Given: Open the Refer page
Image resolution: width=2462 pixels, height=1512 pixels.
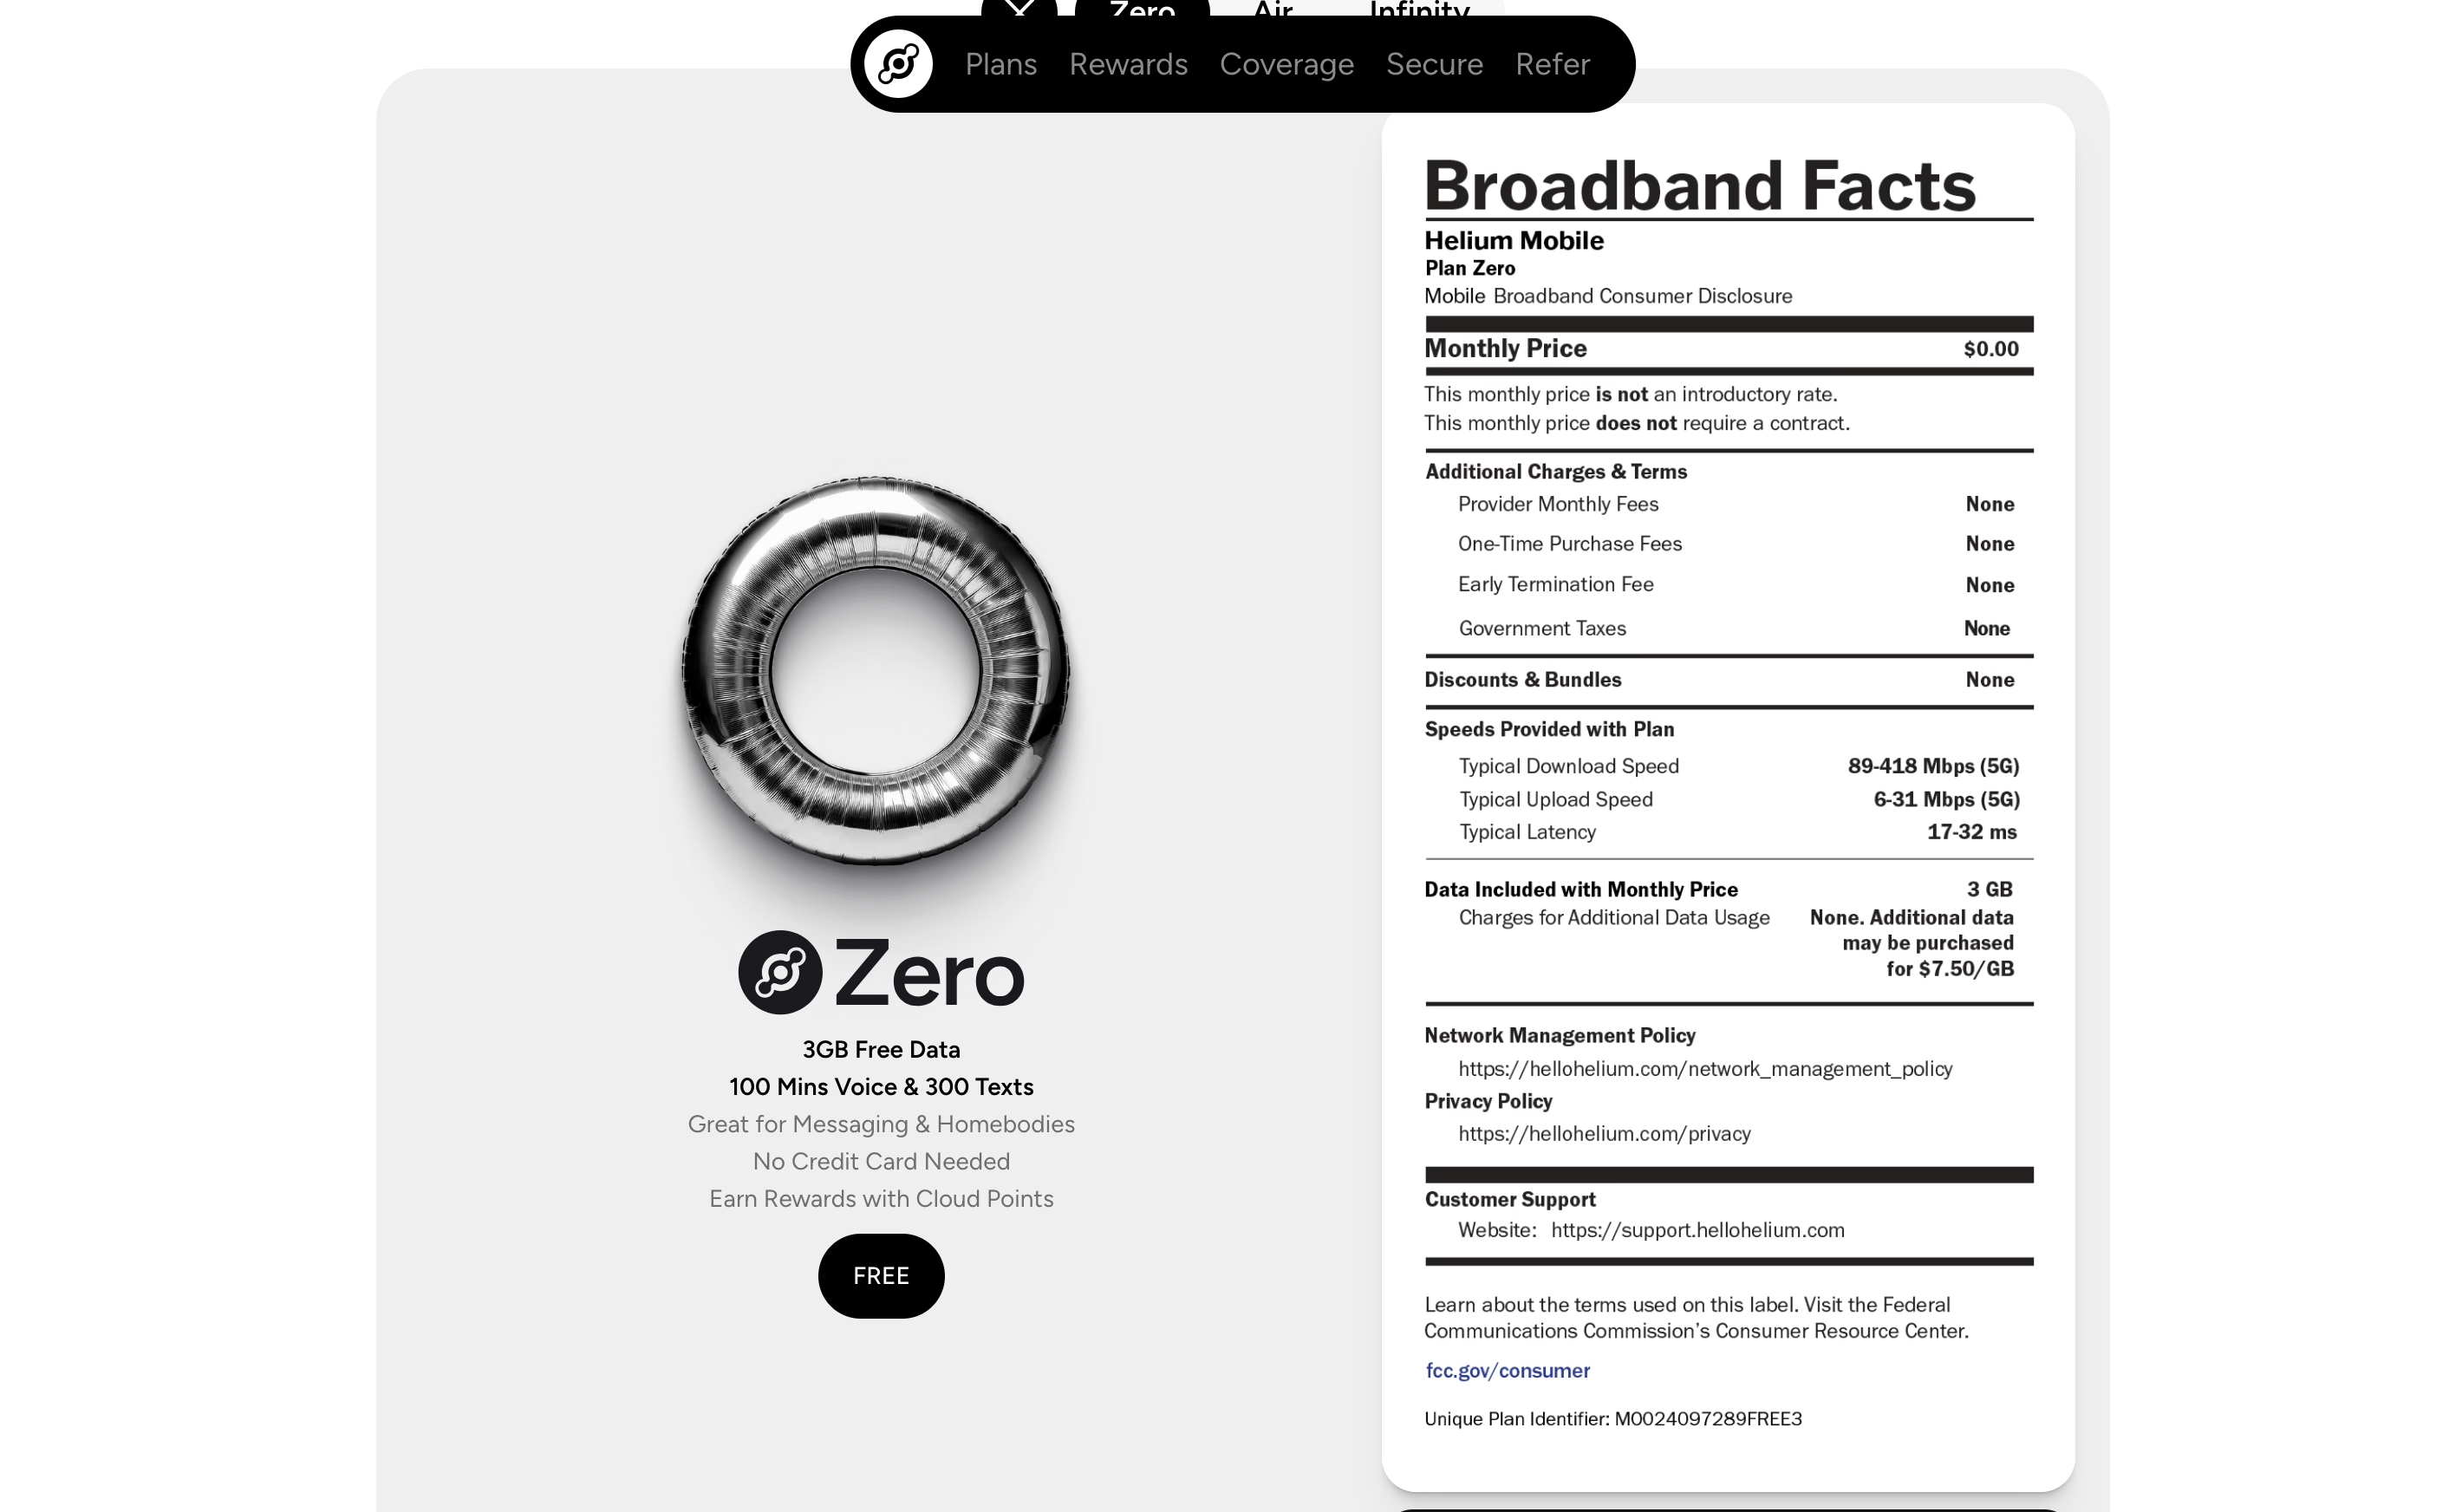Looking at the screenshot, I should point(1552,64).
